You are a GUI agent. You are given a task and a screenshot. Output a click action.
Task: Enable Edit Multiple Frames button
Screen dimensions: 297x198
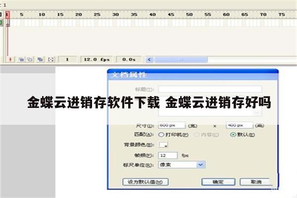pos(40,59)
